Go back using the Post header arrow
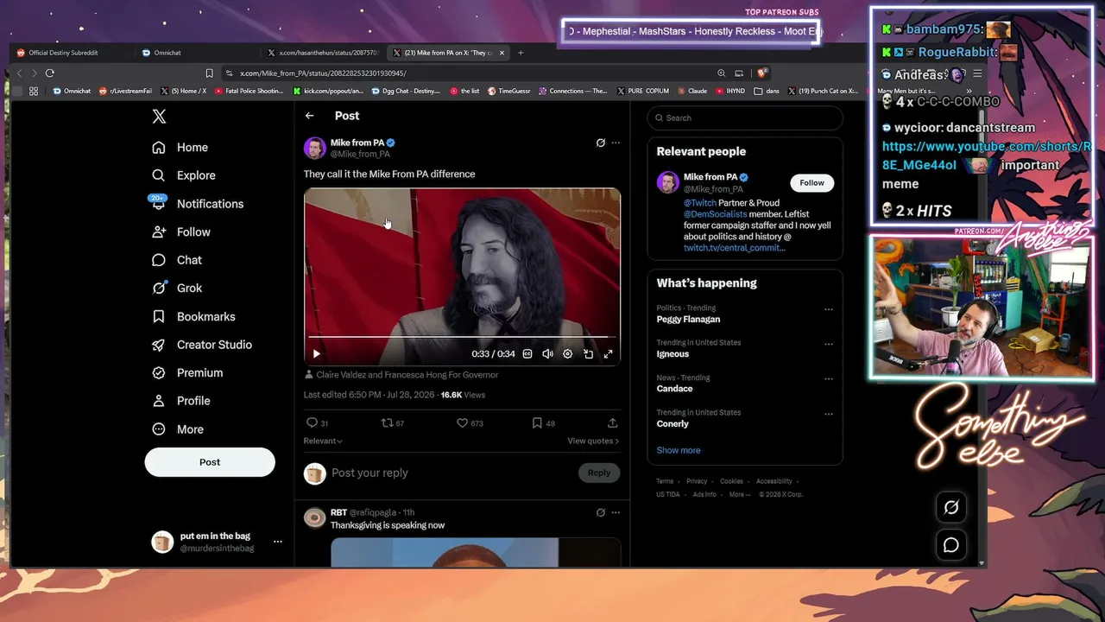The image size is (1105, 622). click(310, 116)
